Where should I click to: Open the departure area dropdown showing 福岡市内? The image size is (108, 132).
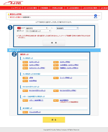point(37,28)
